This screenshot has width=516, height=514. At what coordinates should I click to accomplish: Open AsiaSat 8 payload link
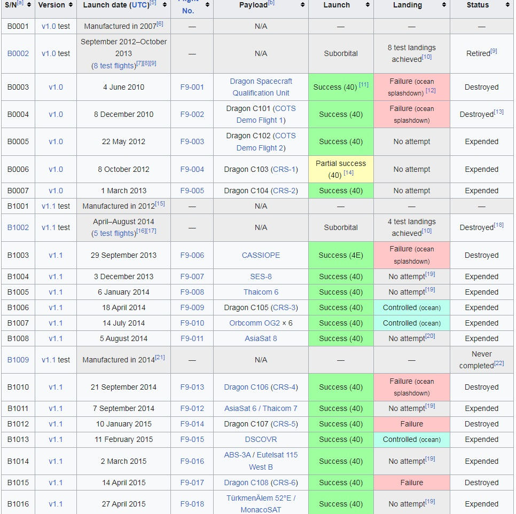261,338
